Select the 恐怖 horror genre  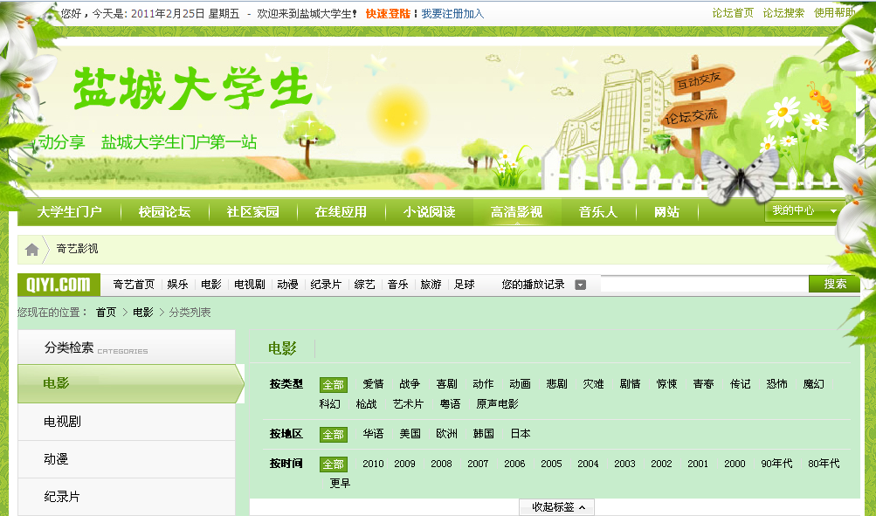click(x=776, y=383)
